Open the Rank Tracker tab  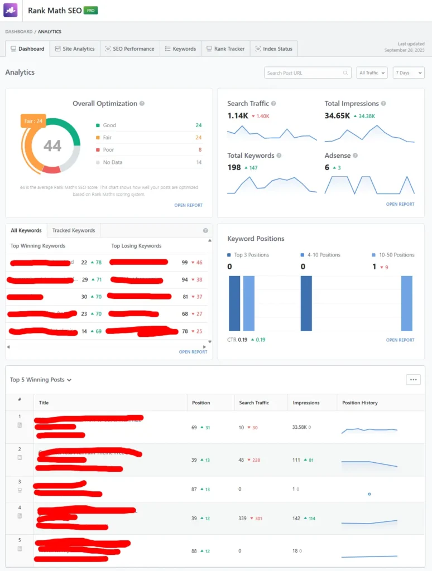click(225, 49)
